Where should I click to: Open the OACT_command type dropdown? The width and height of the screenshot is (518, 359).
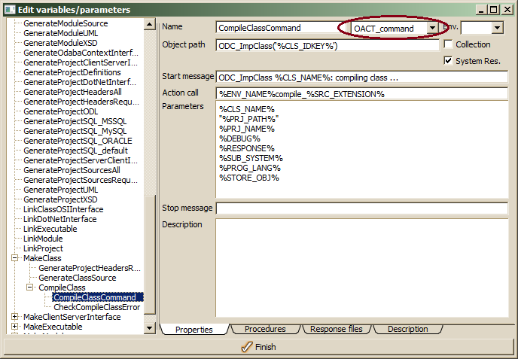click(x=432, y=28)
